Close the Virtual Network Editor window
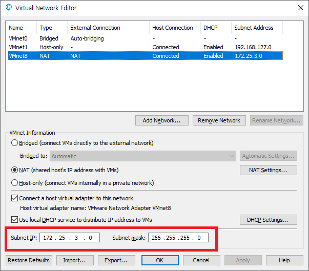 [300, 8]
